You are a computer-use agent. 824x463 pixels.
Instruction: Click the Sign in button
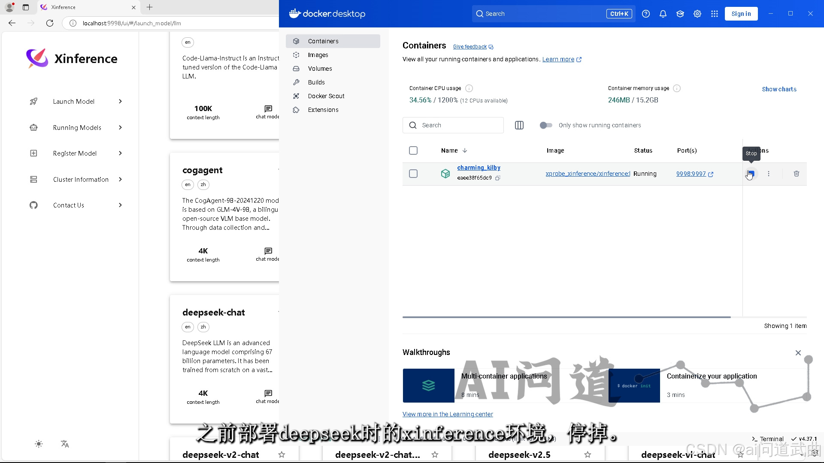click(x=741, y=14)
